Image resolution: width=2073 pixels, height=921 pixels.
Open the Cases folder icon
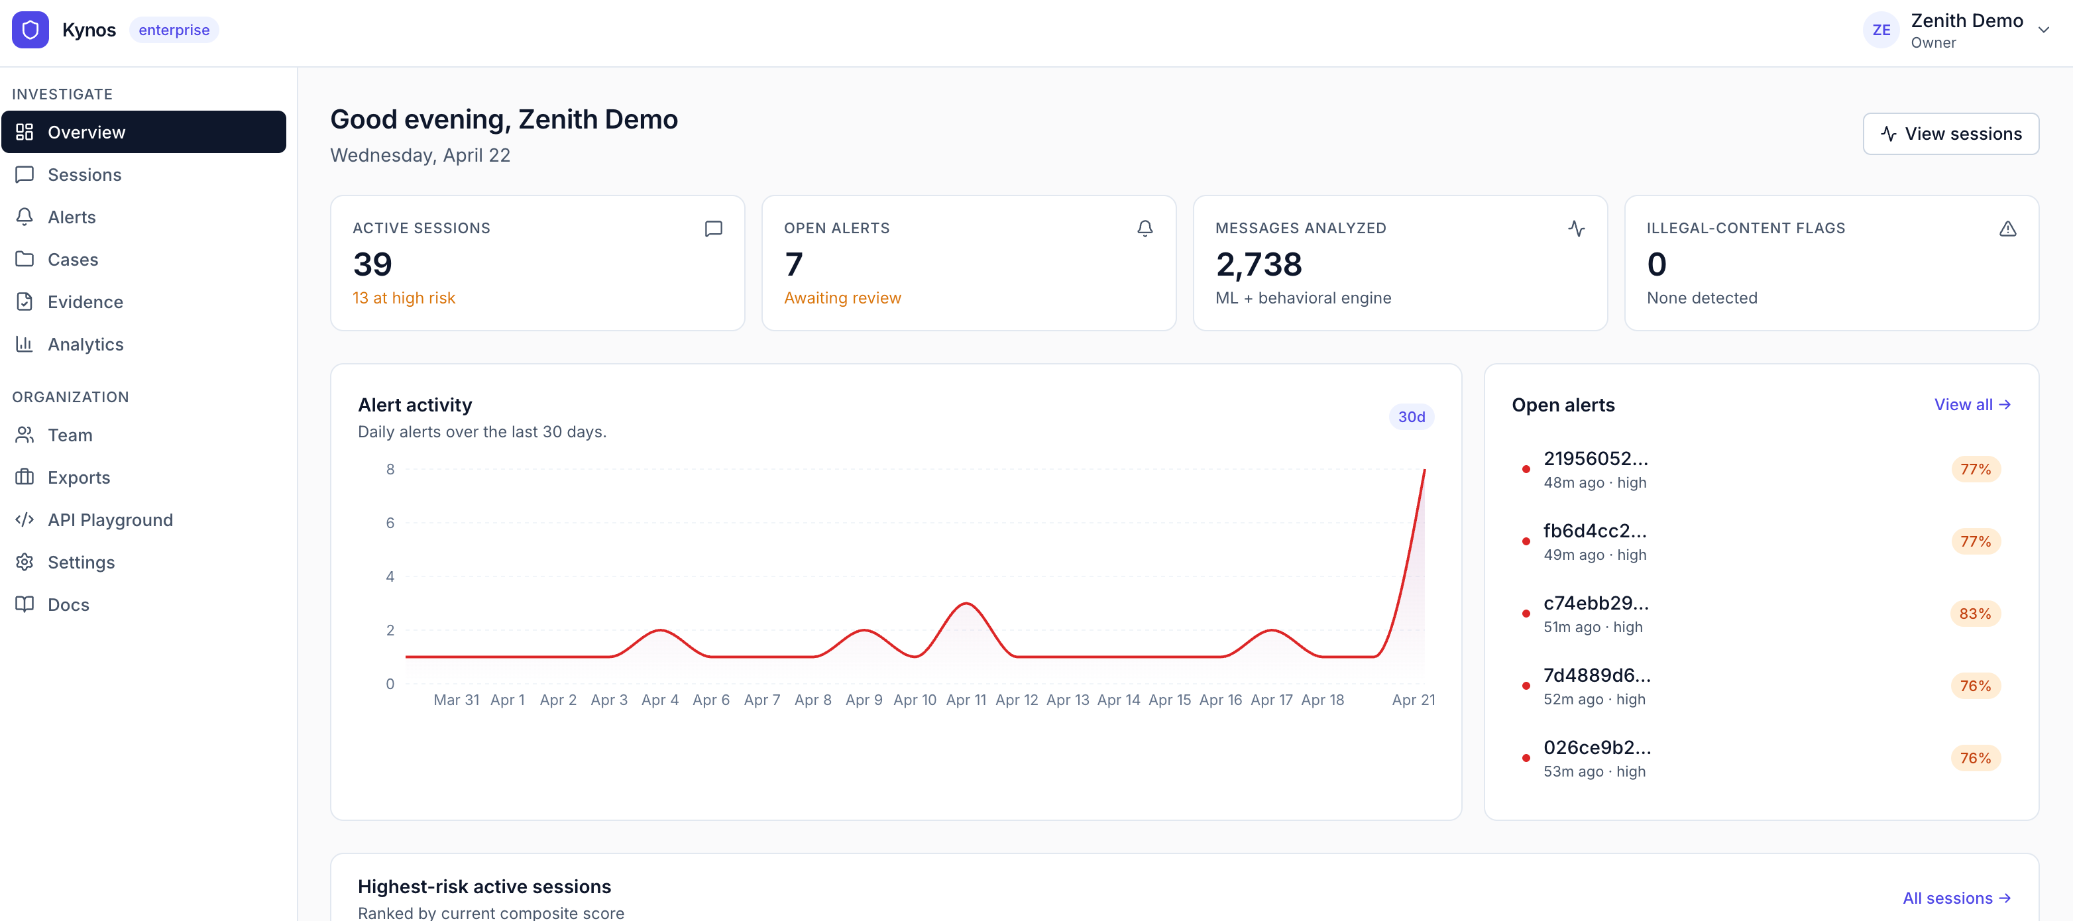pyautogui.click(x=24, y=259)
